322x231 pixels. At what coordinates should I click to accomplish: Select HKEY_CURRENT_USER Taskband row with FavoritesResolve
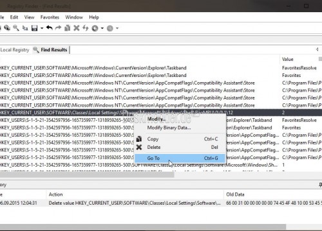tap(161, 68)
